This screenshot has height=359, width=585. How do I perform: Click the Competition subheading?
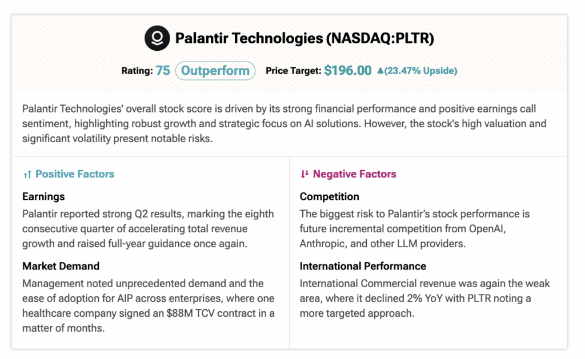coord(330,196)
